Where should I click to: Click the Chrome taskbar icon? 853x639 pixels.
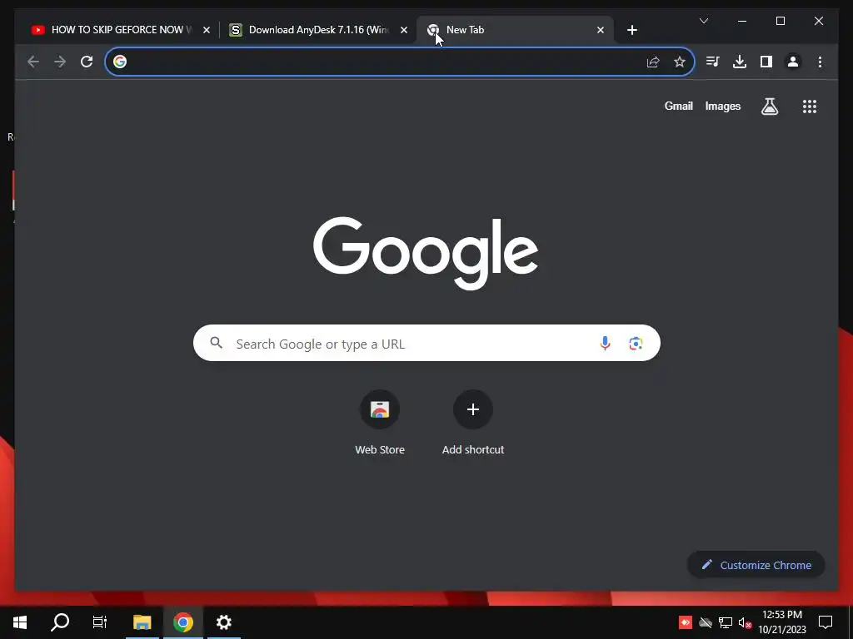click(x=183, y=622)
